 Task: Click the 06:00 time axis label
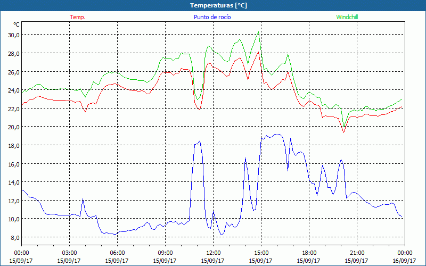tap(117, 253)
